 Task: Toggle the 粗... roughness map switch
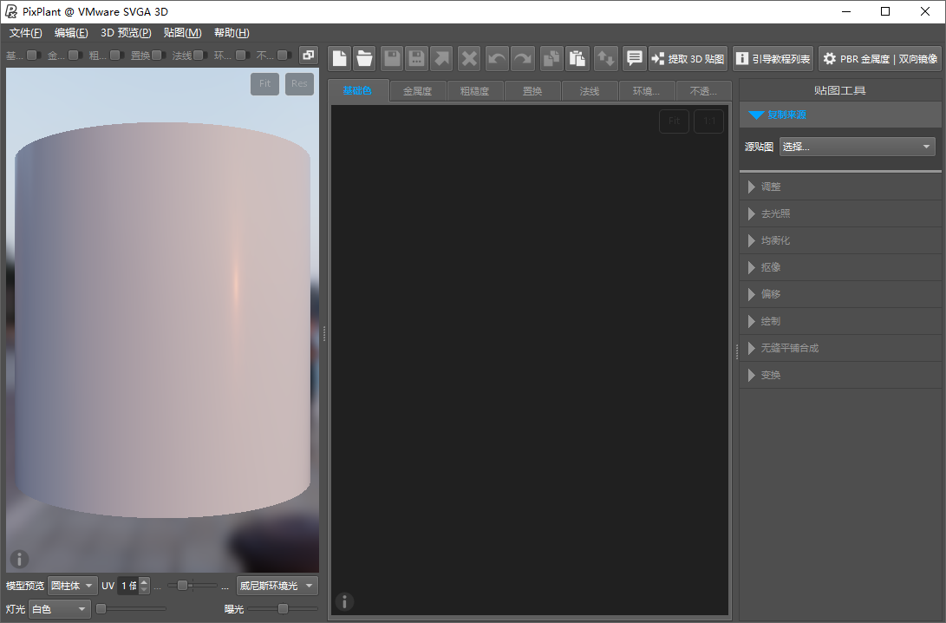[116, 56]
